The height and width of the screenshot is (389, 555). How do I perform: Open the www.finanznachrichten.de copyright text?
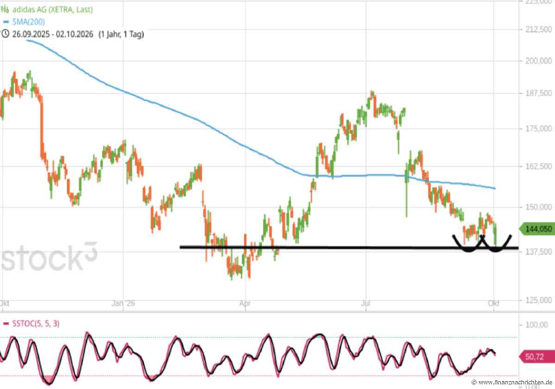(x=512, y=383)
